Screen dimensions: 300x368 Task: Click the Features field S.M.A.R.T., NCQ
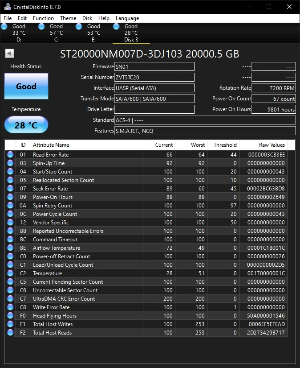click(205, 131)
